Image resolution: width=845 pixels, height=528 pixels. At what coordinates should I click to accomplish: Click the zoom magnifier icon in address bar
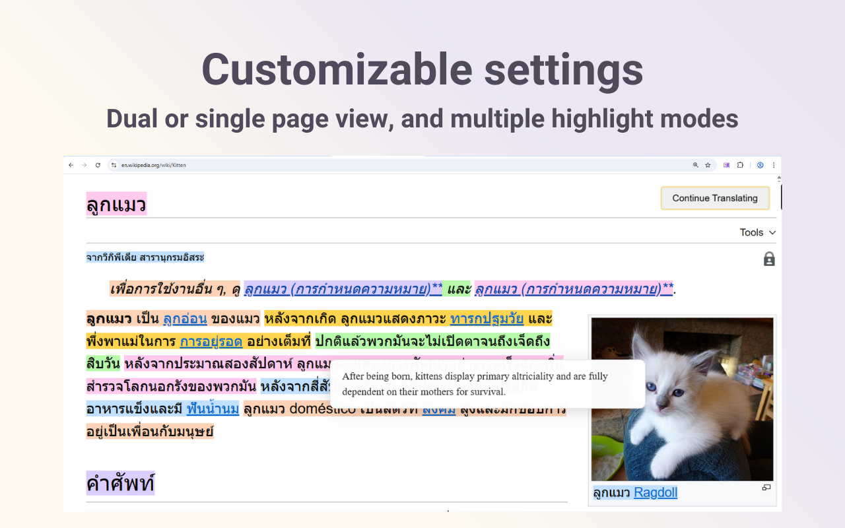point(695,165)
